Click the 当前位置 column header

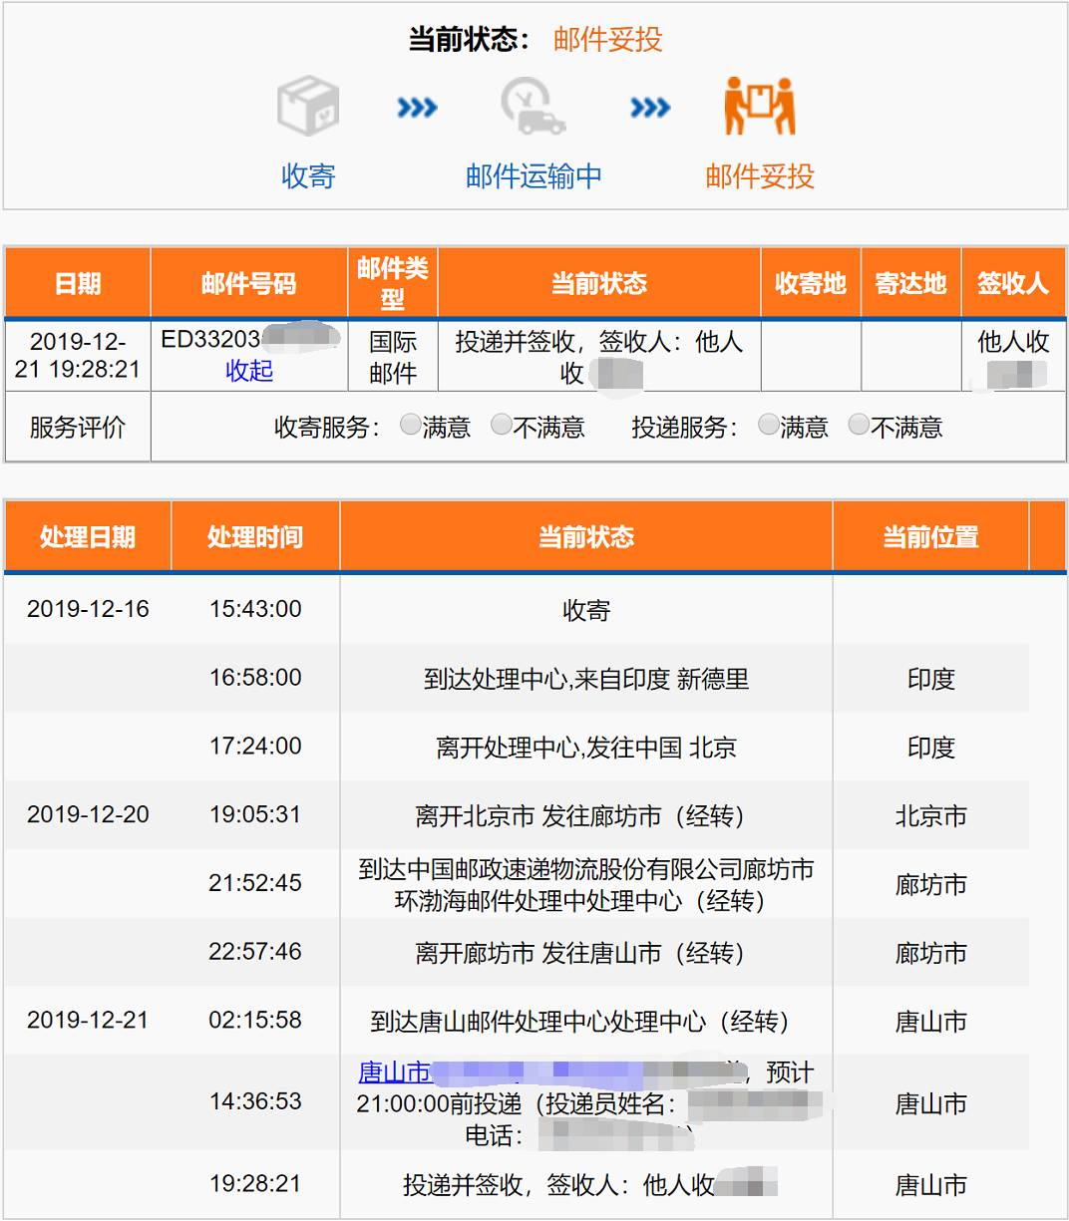pyautogui.click(x=930, y=537)
